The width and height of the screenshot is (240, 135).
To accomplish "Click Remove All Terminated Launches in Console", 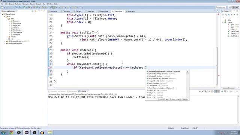I will 205,91.
